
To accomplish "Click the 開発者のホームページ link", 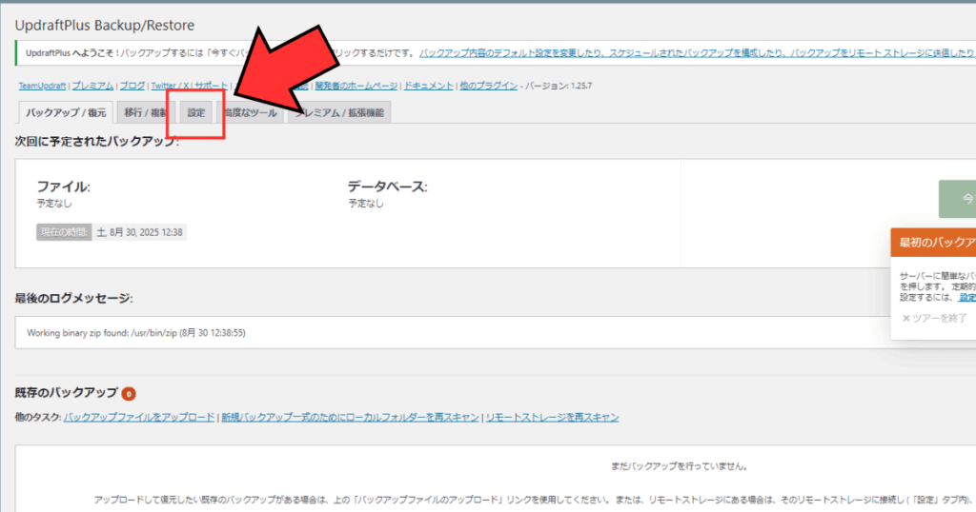I will tap(356, 86).
